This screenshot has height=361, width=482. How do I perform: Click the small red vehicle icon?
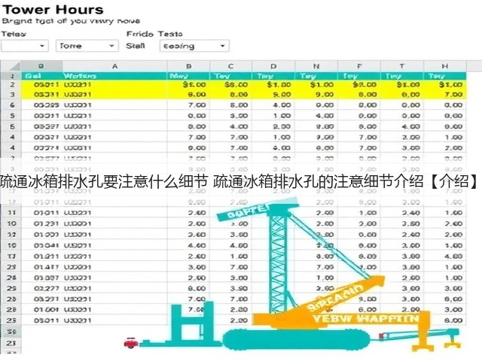(131, 342)
